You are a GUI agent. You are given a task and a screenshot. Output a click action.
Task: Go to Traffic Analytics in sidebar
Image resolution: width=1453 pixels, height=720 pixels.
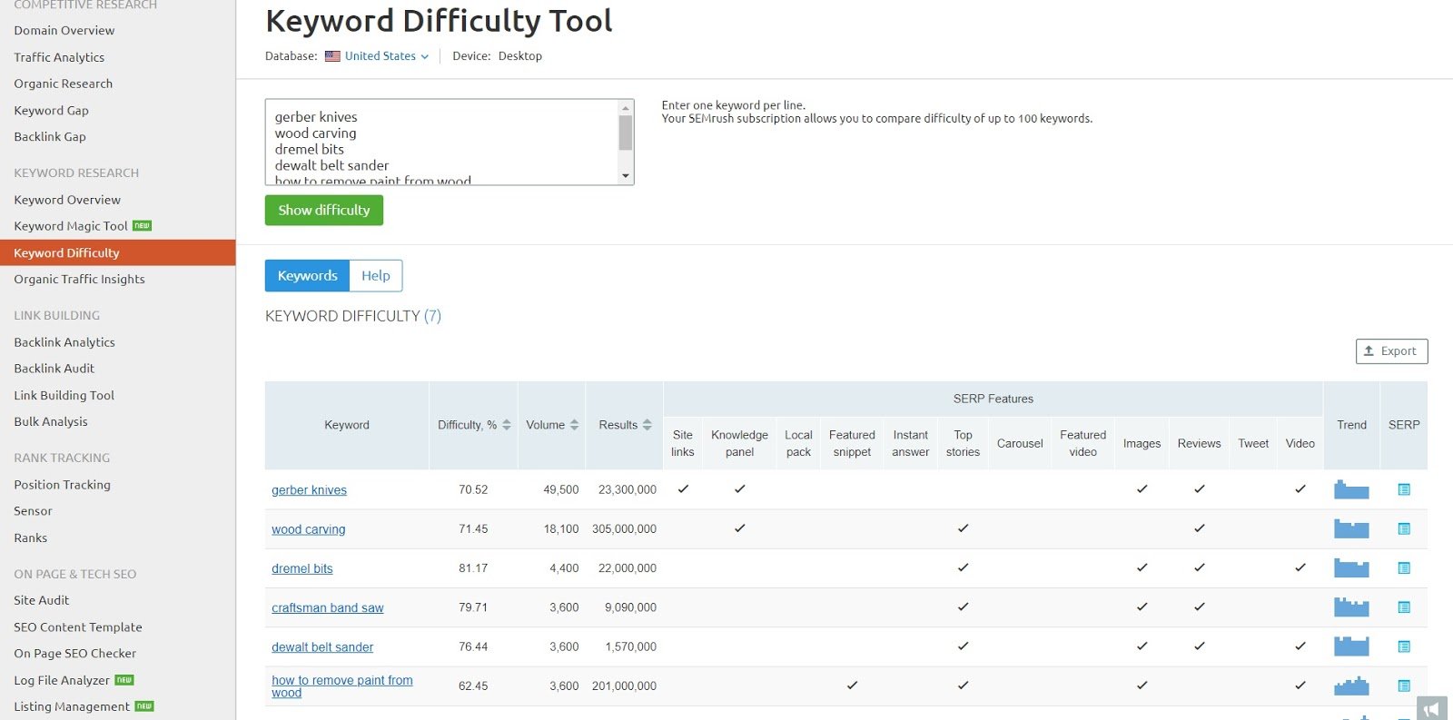59,57
